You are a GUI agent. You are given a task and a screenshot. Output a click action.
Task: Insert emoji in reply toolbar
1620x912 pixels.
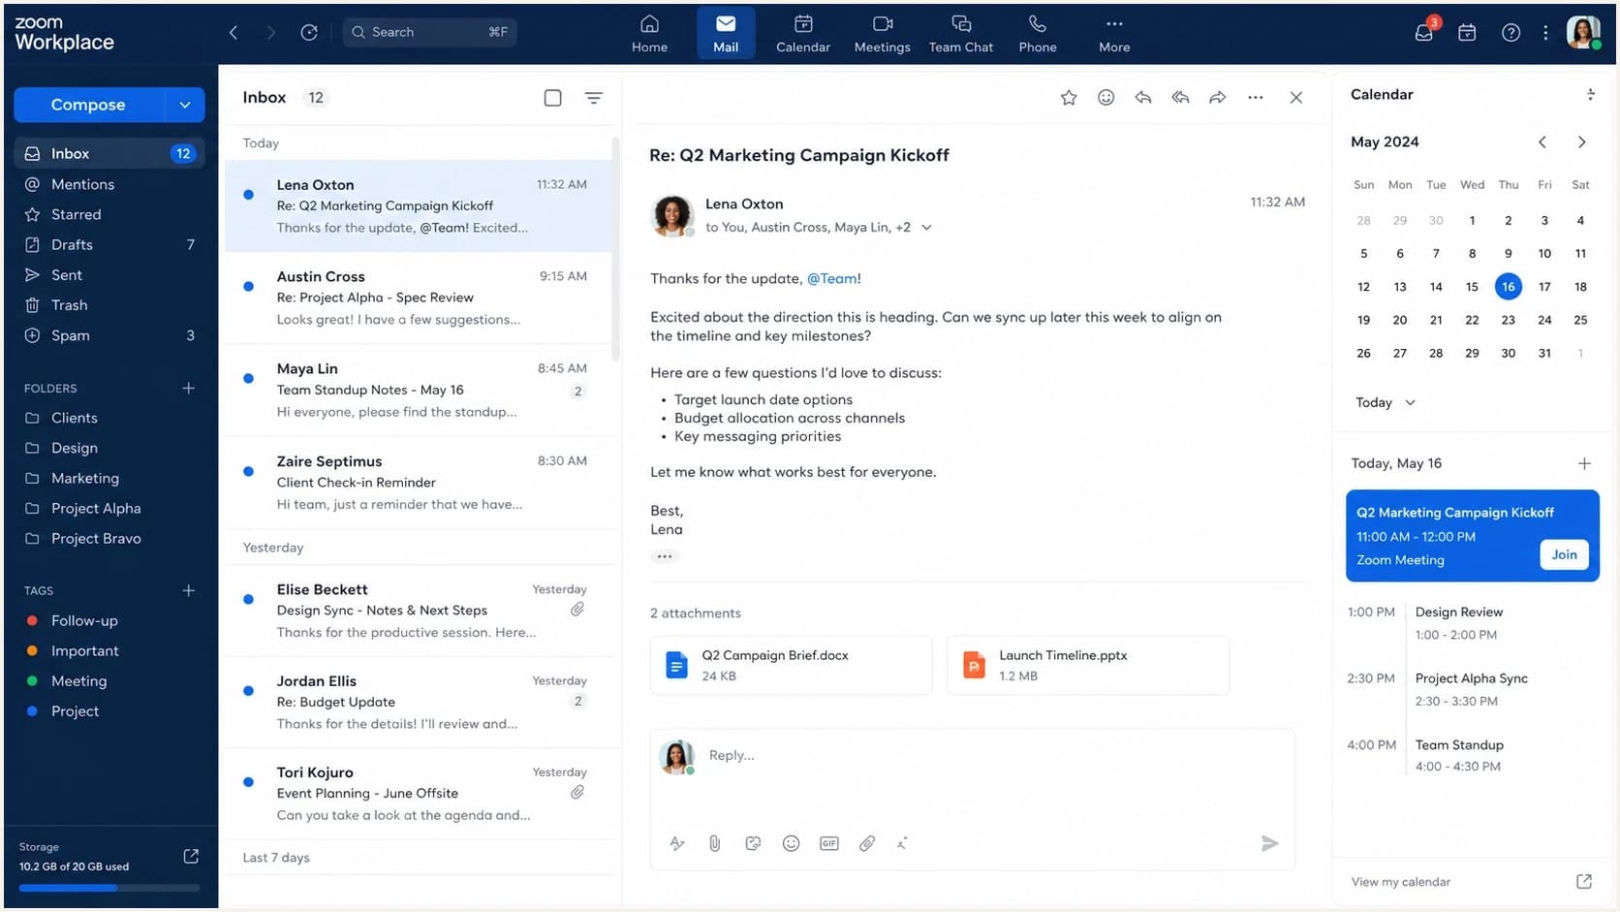coord(791,843)
